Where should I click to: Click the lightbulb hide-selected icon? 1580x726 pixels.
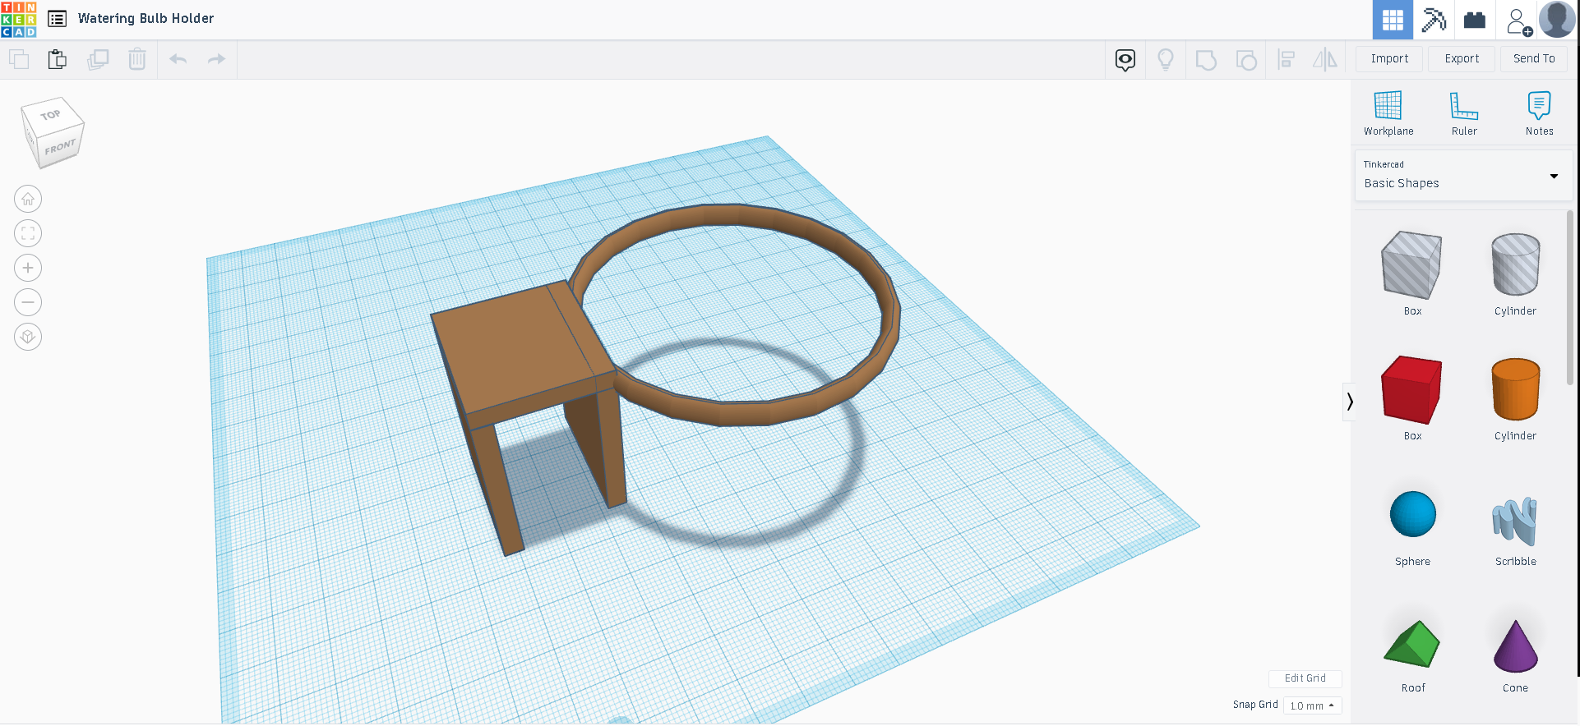[x=1166, y=59]
